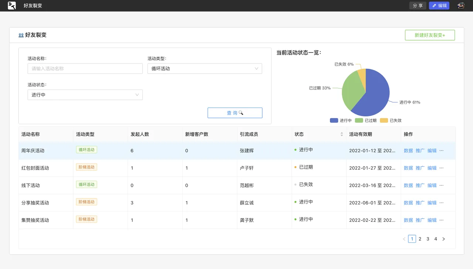The image size is (473, 269).
Task: Open more options for 红包封面活动 row
Action: coord(441,168)
